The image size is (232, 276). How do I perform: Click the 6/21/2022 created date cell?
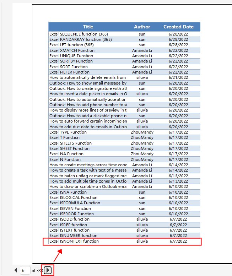tap(178, 77)
